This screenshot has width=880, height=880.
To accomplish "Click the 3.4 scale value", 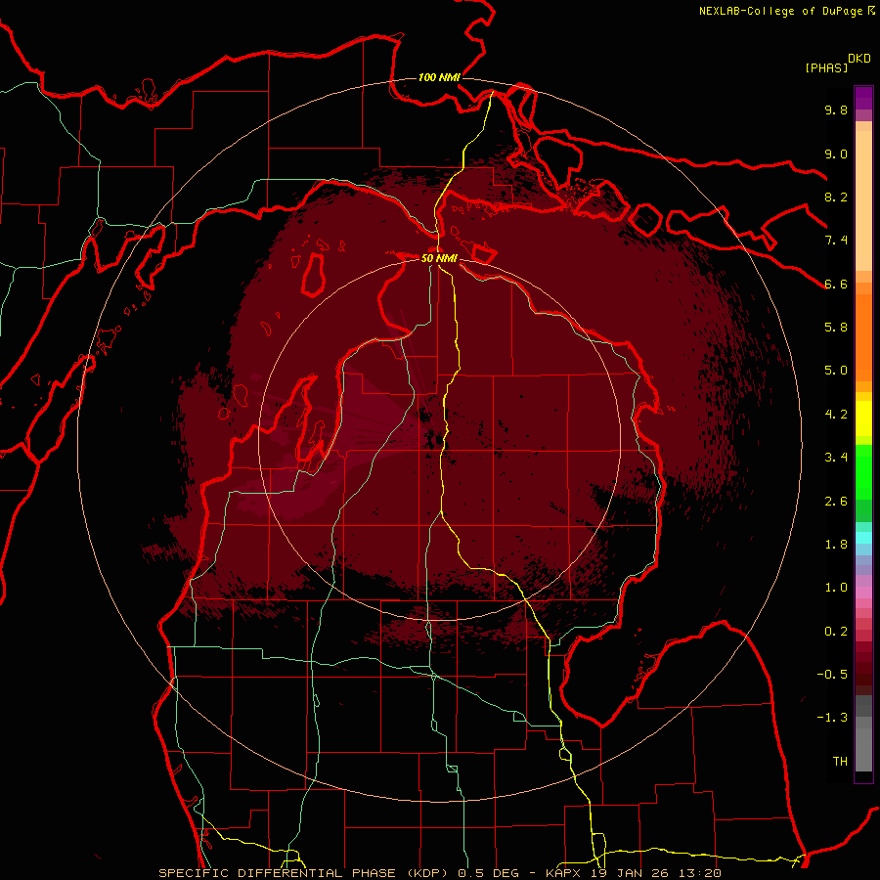I will [836, 458].
